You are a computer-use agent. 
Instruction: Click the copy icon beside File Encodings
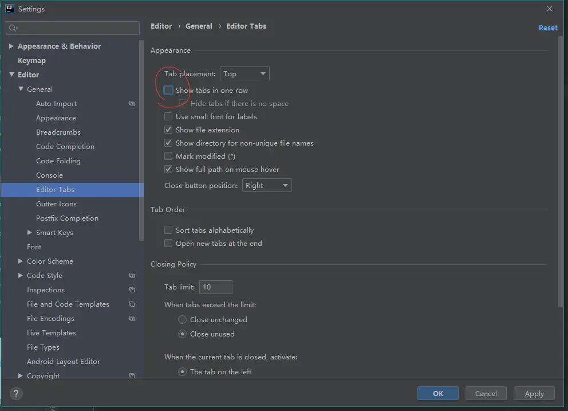coord(132,319)
